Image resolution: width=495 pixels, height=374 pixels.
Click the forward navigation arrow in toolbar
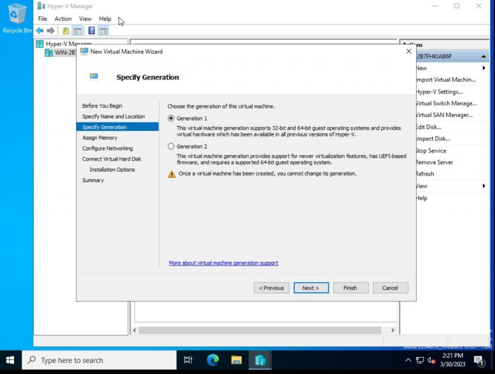point(50,30)
